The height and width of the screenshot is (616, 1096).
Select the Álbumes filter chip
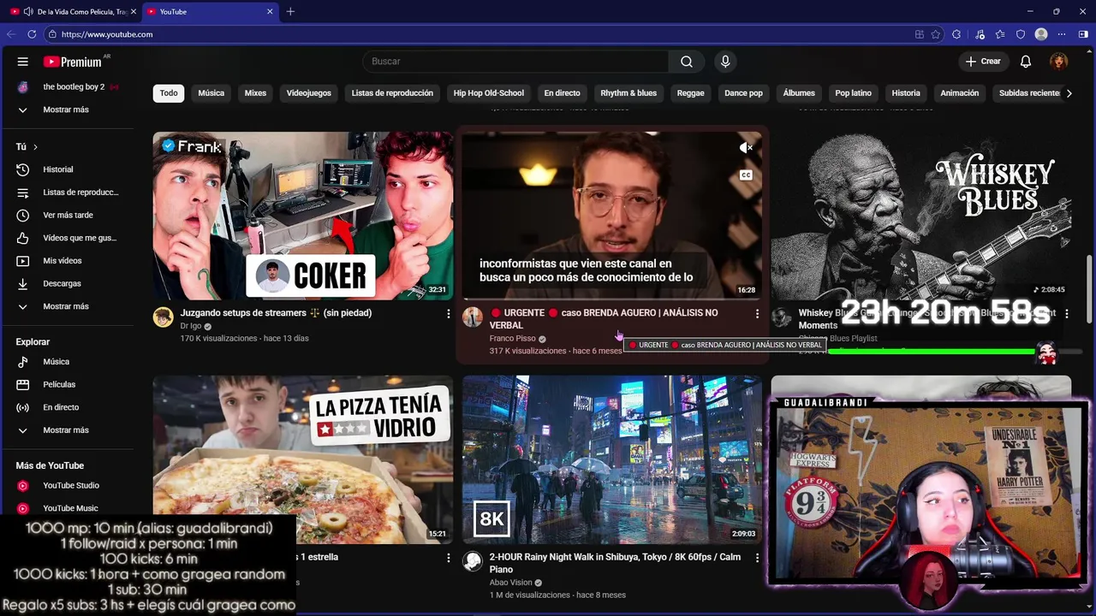(799, 93)
